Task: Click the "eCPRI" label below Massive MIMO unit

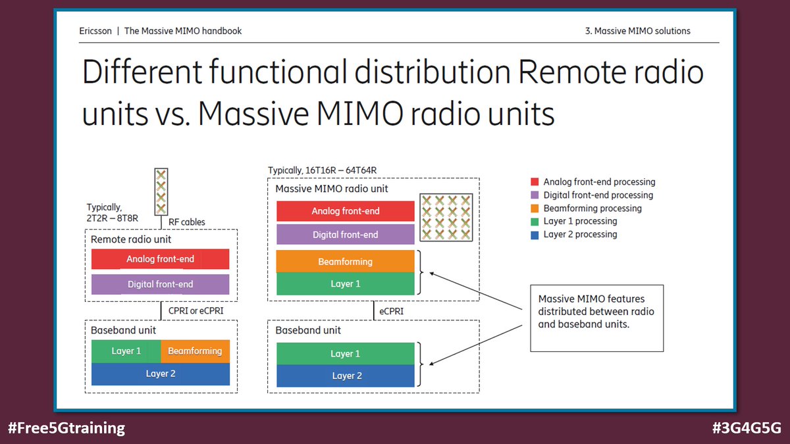Action: pos(391,311)
